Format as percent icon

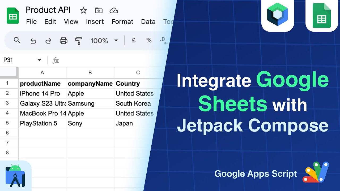[149, 40]
